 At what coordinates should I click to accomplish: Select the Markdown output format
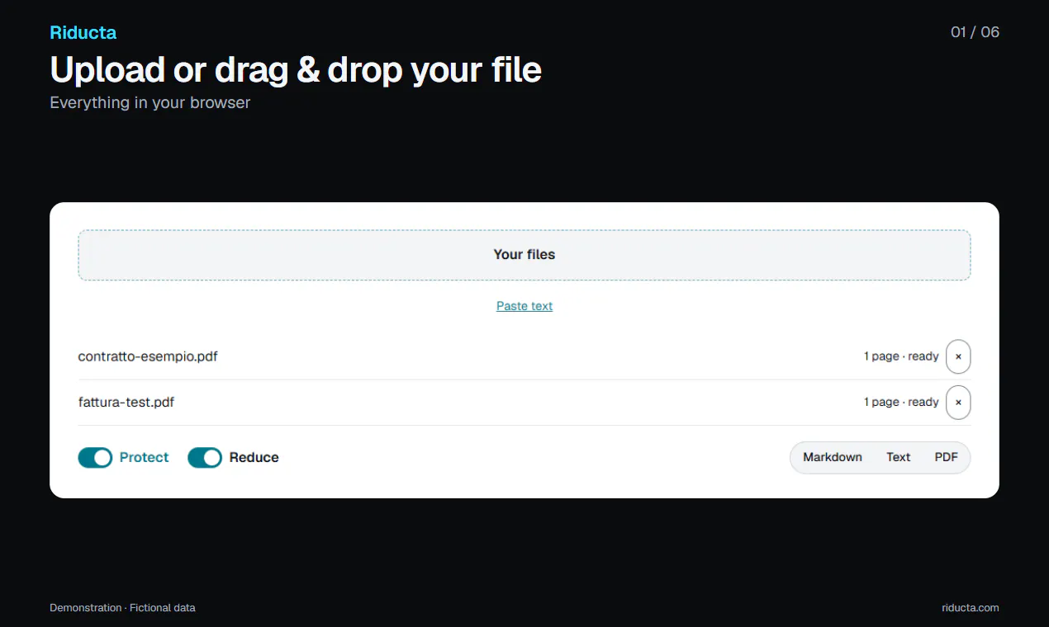click(833, 457)
